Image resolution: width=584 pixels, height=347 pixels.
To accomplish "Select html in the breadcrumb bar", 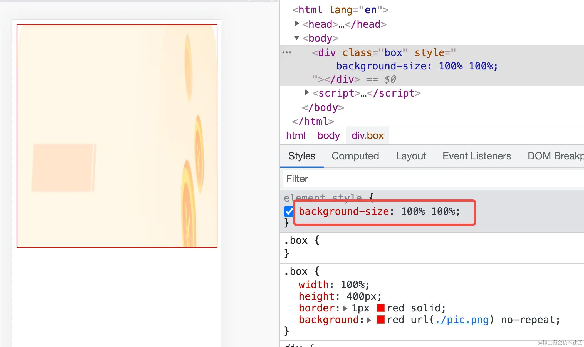I will [x=296, y=135].
